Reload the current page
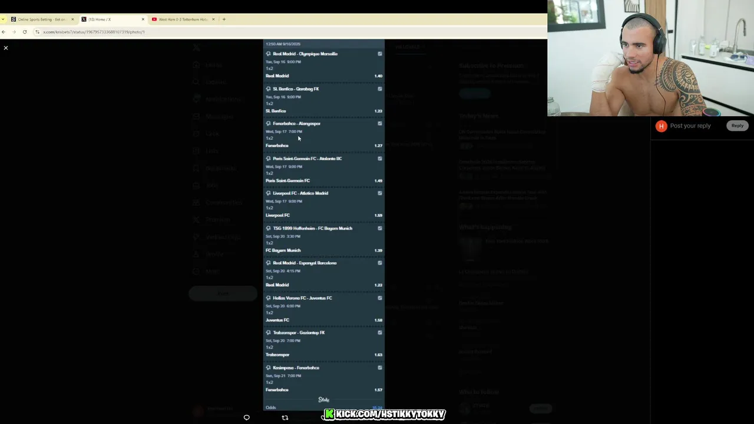 click(x=25, y=32)
